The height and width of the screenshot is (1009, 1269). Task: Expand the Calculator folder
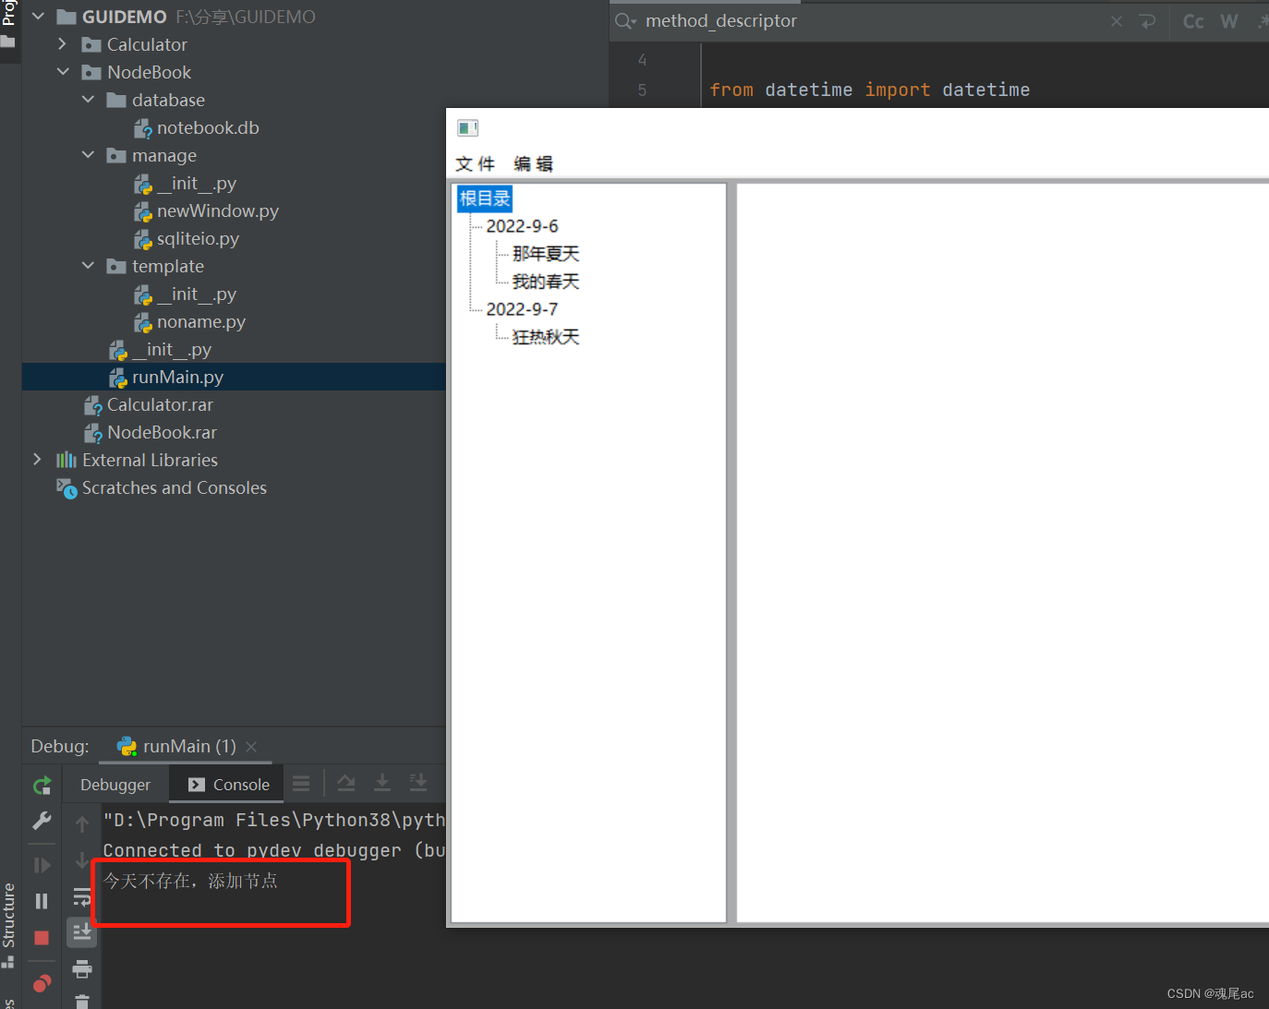[x=63, y=44]
